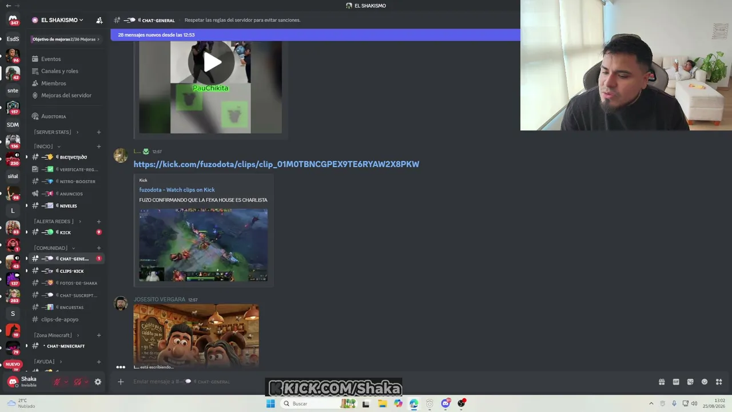Open Discord direct messages home icon

coord(13,20)
